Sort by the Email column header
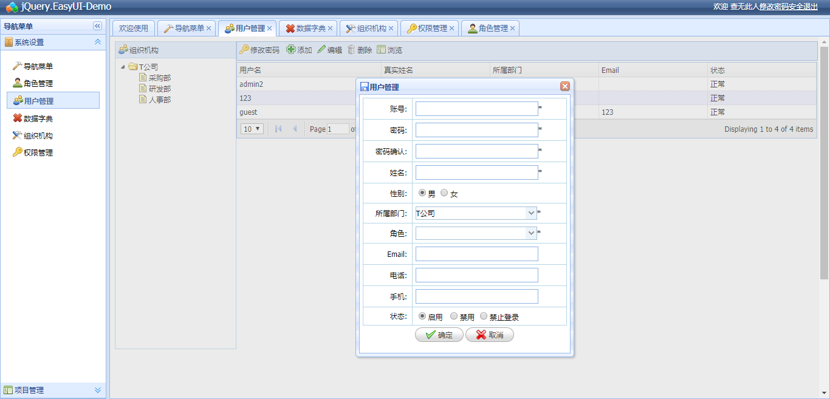The image size is (830, 399). (653, 70)
